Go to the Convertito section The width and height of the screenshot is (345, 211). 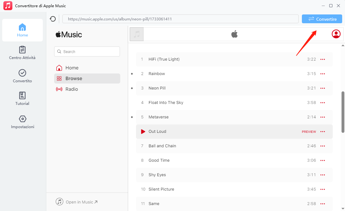pos(22,76)
